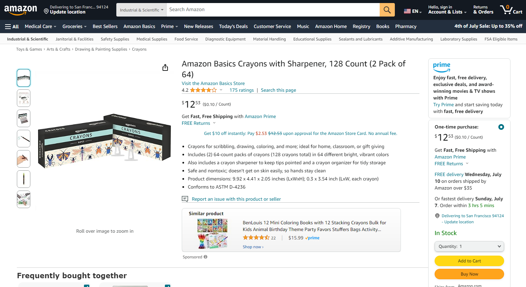
Task: Visit the Amazon Basics Store link
Action: pos(213,83)
